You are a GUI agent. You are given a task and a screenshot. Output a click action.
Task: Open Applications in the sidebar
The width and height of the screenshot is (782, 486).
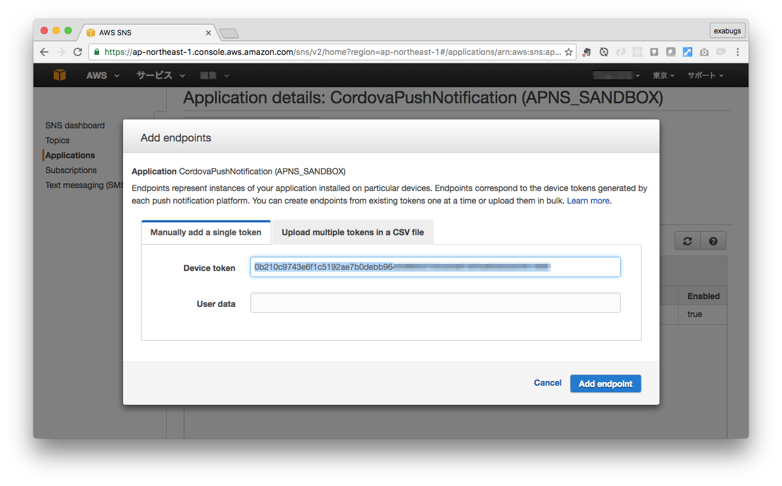[x=70, y=155]
